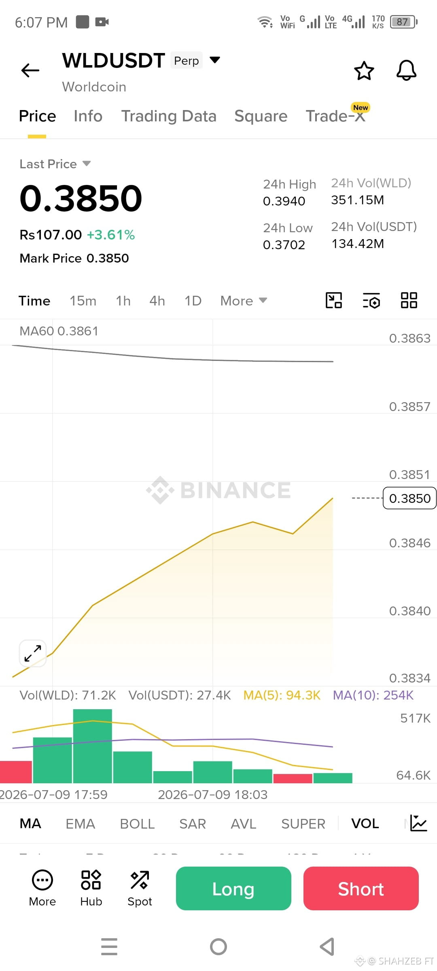The image size is (437, 971).
Task: Open the grid layout icon
Action: click(409, 300)
